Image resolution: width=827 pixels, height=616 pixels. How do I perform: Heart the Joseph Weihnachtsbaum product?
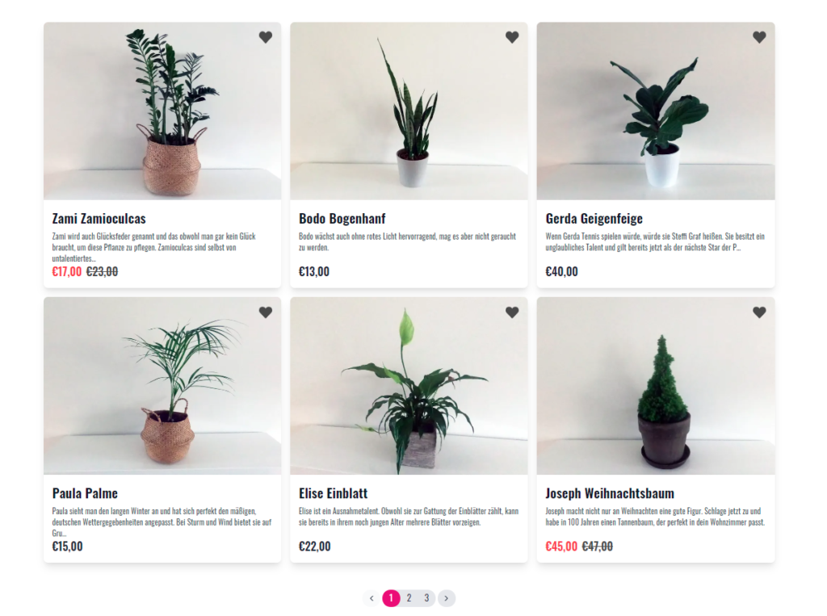(x=759, y=312)
